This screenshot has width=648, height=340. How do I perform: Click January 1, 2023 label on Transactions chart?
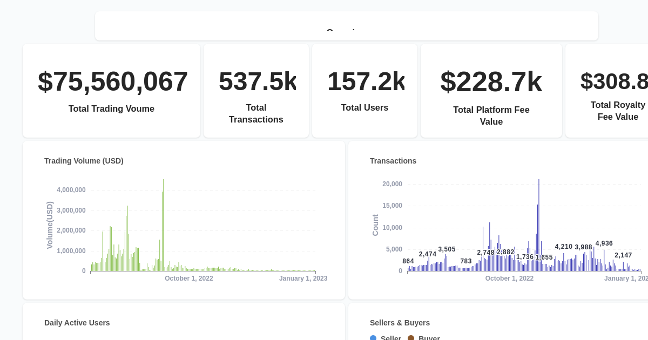coord(626,278)
